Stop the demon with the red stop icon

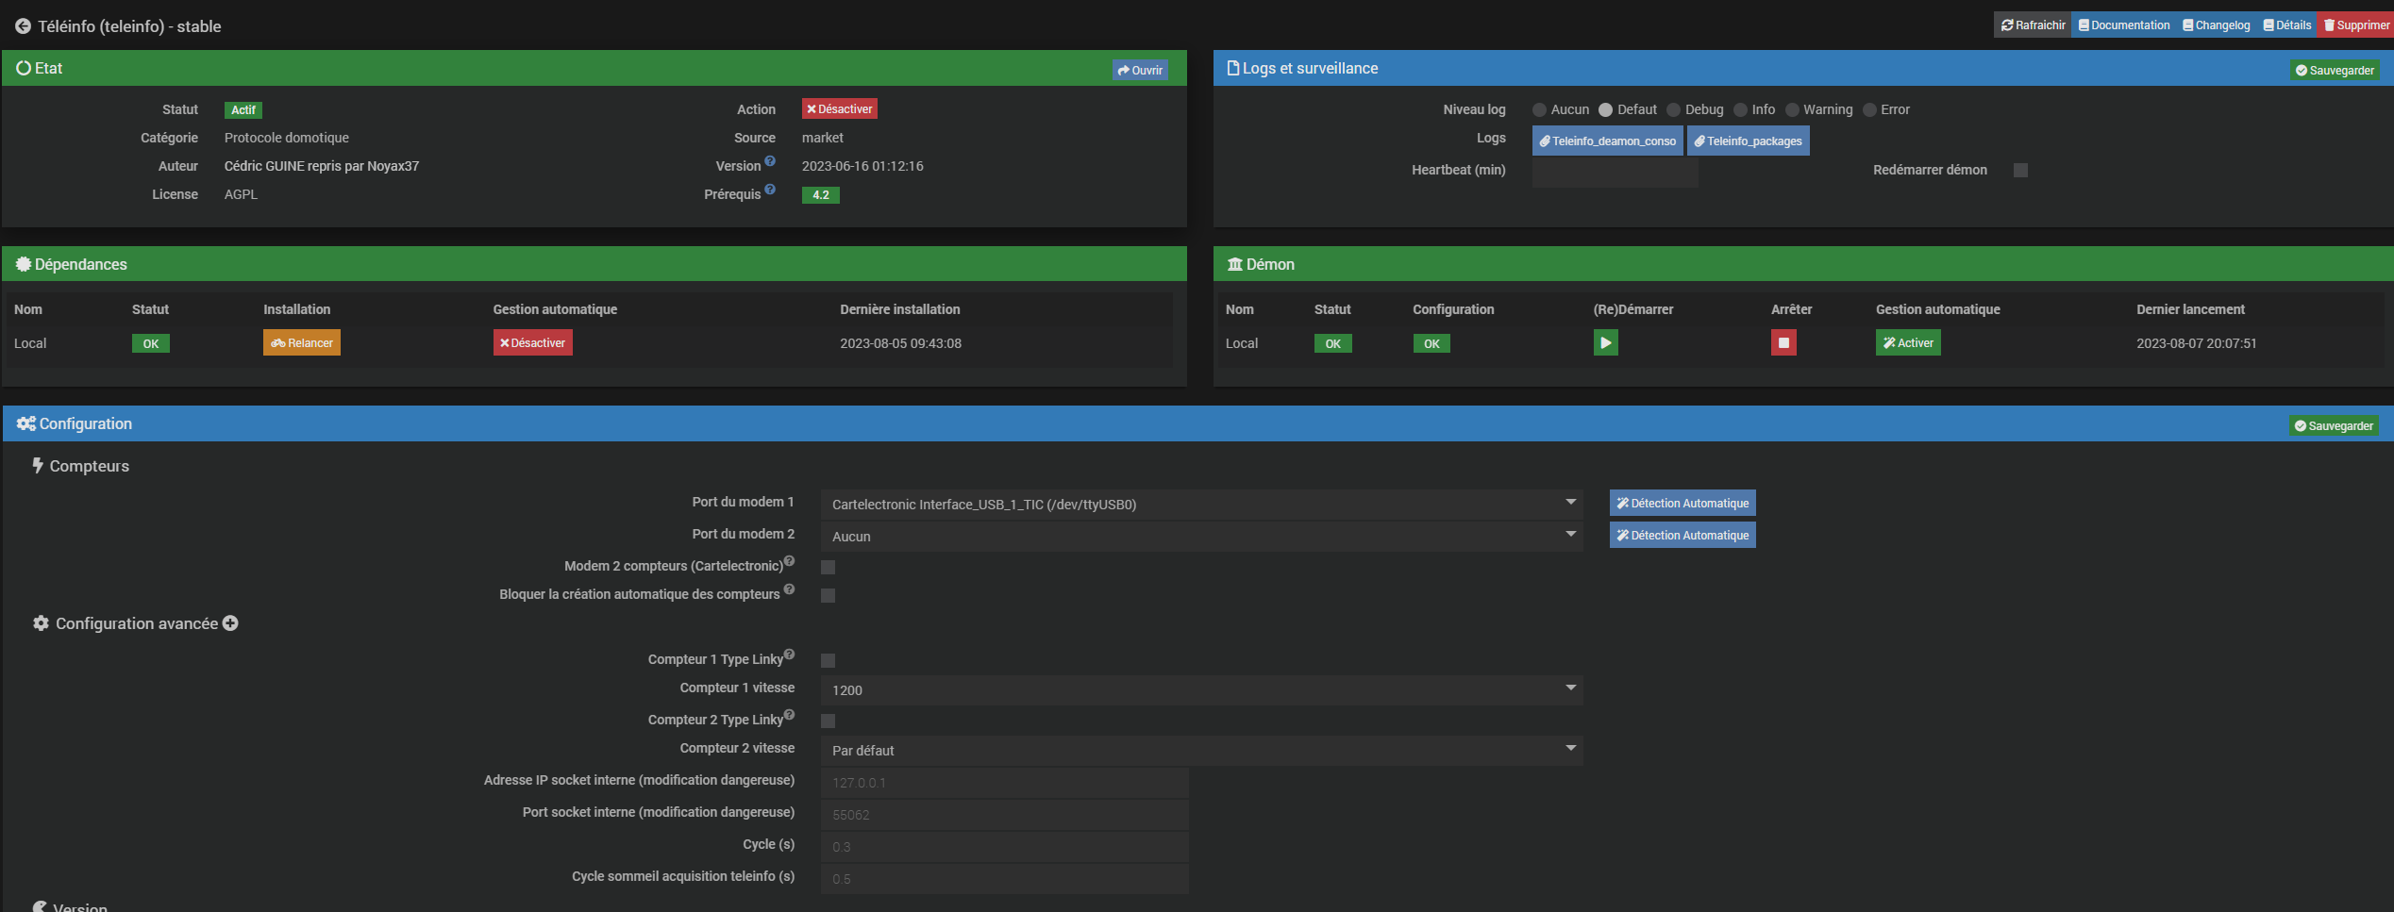[1783, 343]
